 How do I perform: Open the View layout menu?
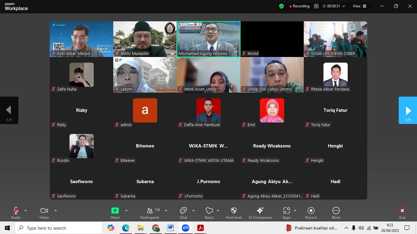pyautogui.click(x=359, y=6)
